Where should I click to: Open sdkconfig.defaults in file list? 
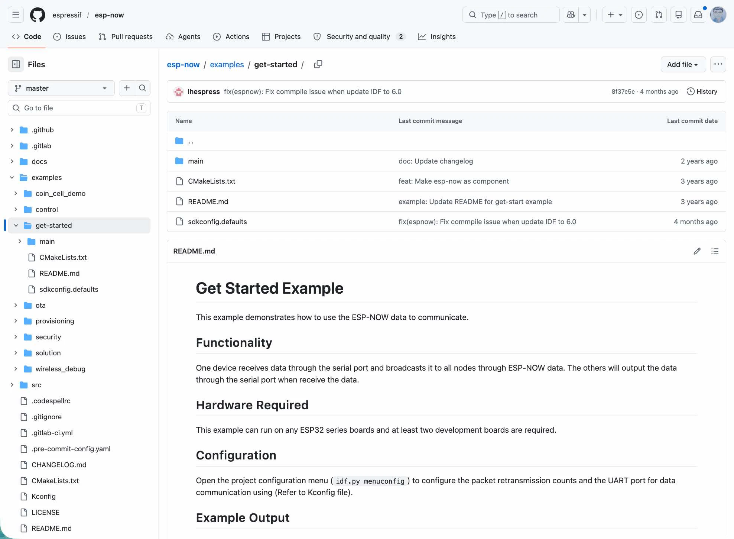(x=217, y=222)
